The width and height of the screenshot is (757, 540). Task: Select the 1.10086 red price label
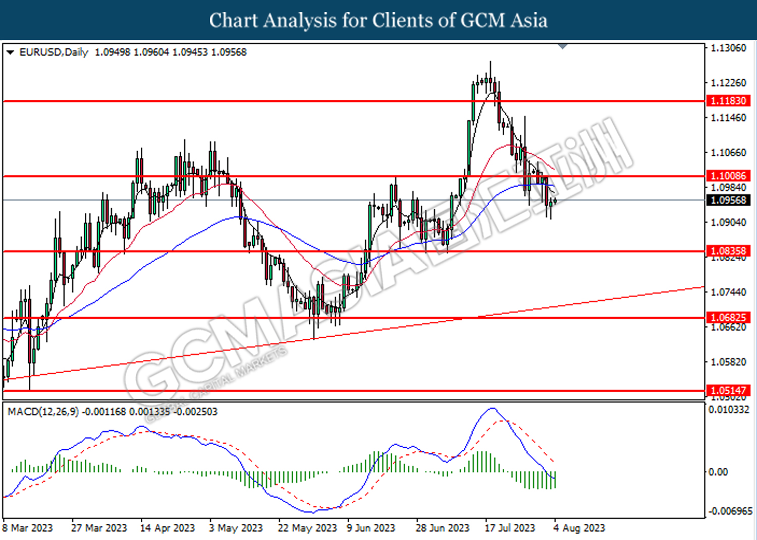point(728,176)
